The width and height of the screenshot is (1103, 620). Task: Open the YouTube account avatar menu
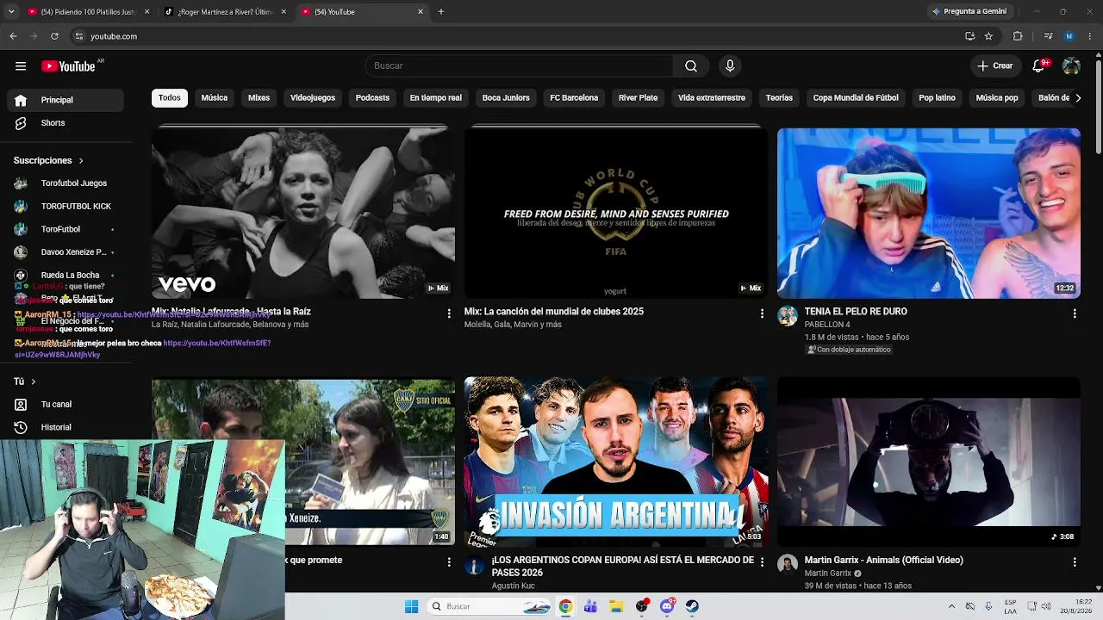pos(1071,66)
